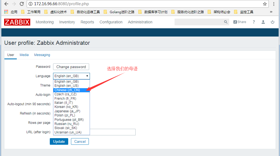The width and height of the screenshot is (280, 156).
Task: Open the 工作常用 bookmark folder
Action: coord(31,12)
